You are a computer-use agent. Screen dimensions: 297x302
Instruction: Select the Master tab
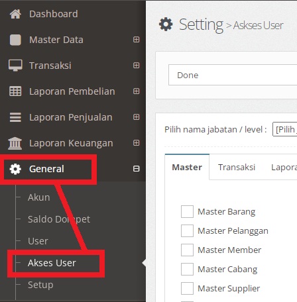pos(187,167)
